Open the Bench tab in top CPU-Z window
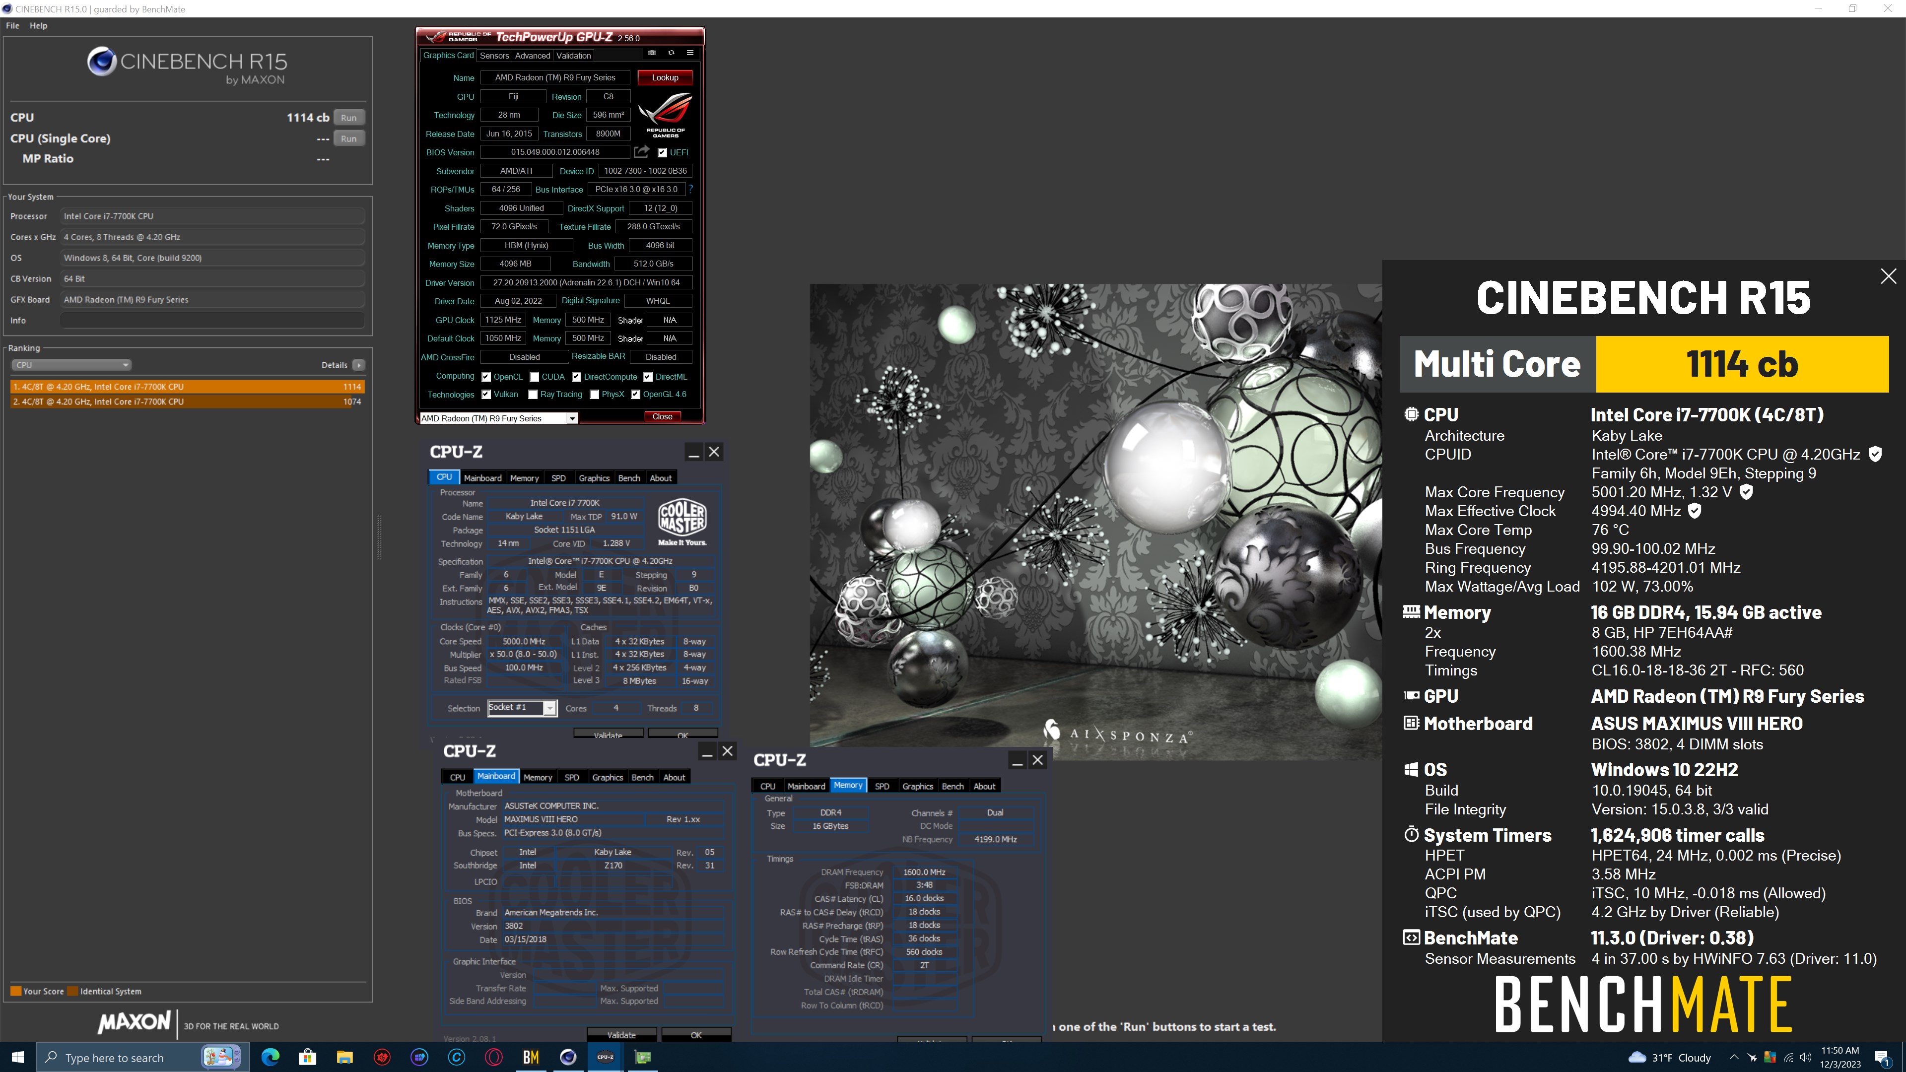The image size is (1906, 1072). click(629, 478)
